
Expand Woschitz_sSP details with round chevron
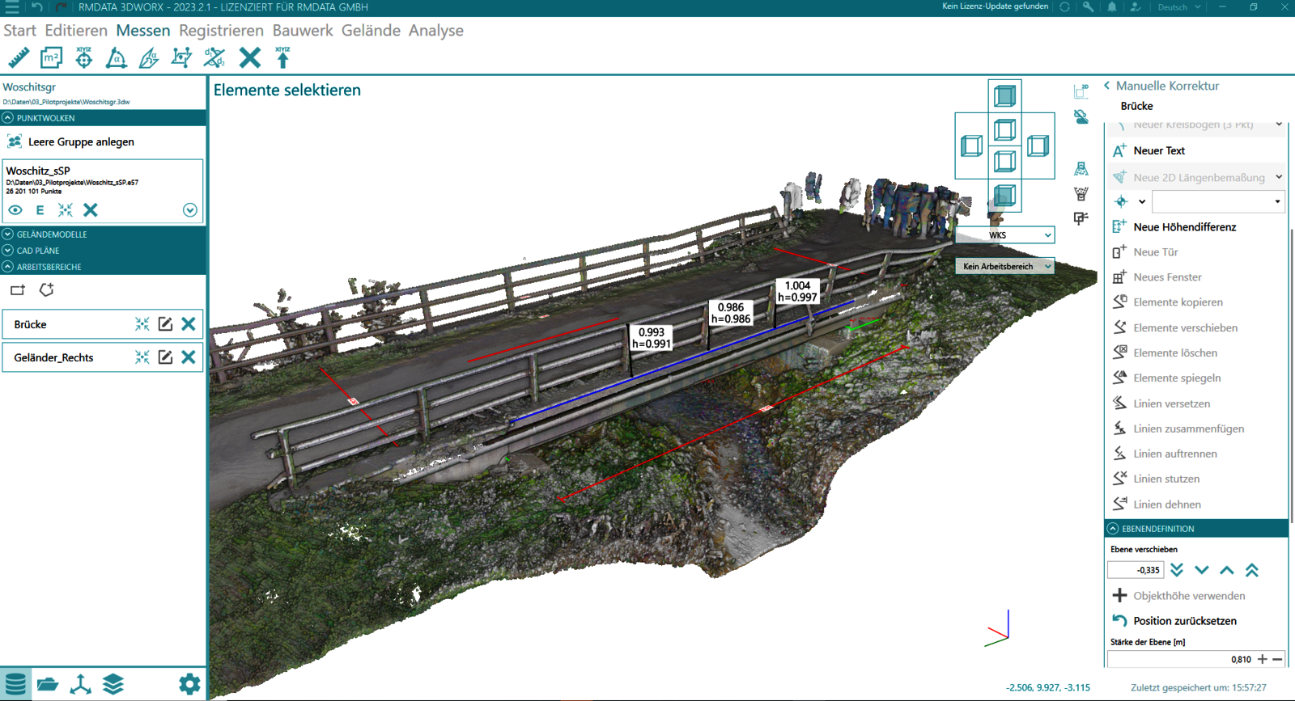(x=190, y=210)
